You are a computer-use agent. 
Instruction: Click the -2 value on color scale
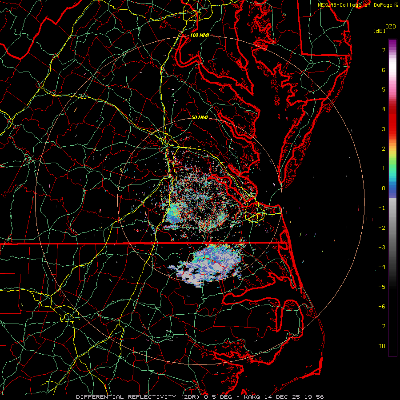pos(382,228)
